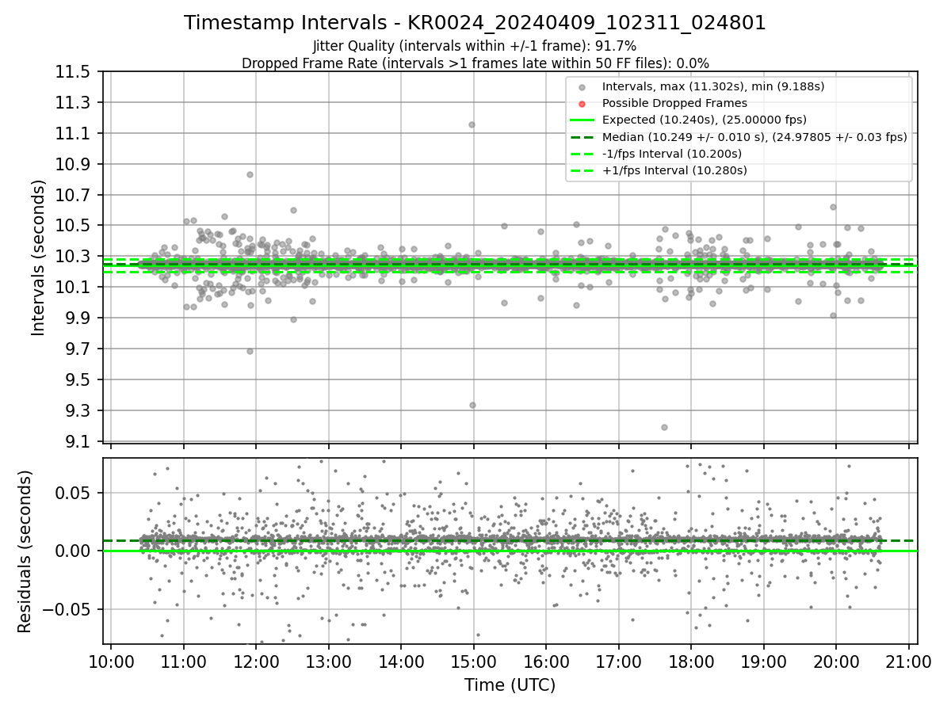Select the Jitter Quality 91.7% subtitle line

[475, 47]
